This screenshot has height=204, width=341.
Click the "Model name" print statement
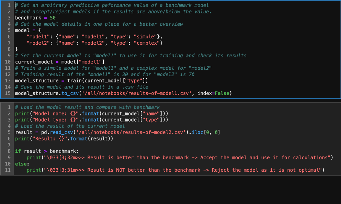tap(92, 114)
